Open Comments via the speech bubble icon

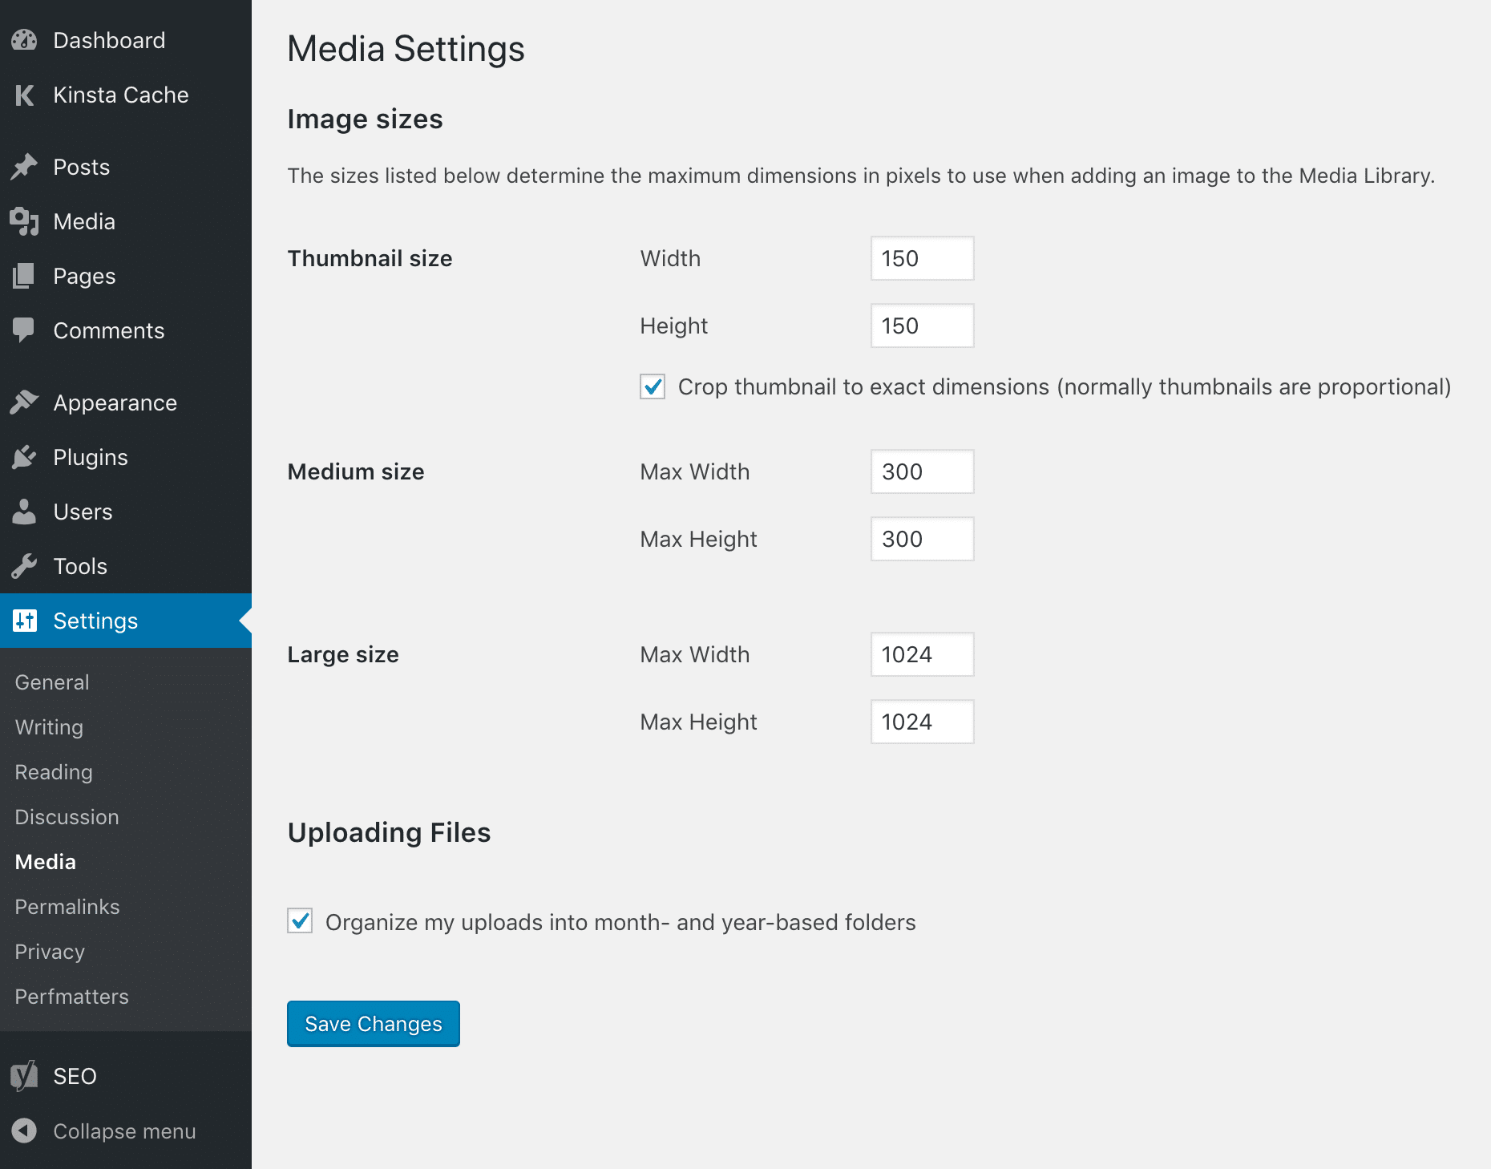click(x=25, y=330)
